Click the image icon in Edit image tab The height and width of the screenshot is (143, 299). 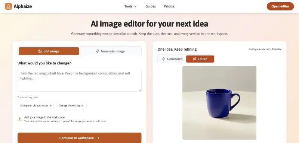[x=40, y=51]
